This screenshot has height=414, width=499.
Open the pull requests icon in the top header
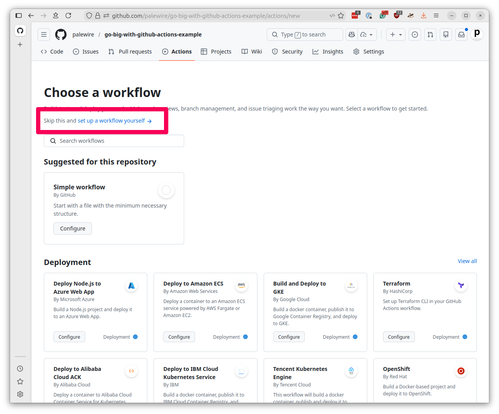tap(430, 35)
